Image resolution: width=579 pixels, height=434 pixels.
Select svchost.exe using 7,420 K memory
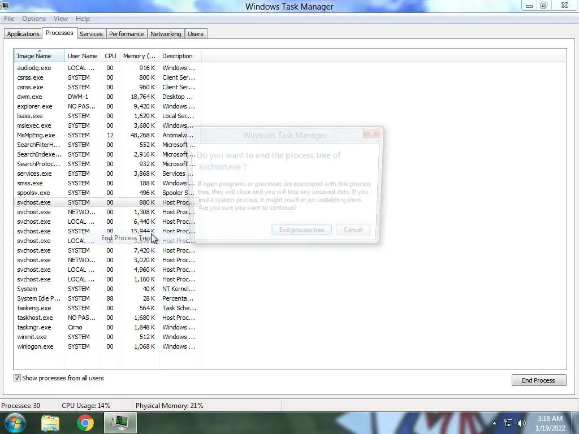click(107, 250)
